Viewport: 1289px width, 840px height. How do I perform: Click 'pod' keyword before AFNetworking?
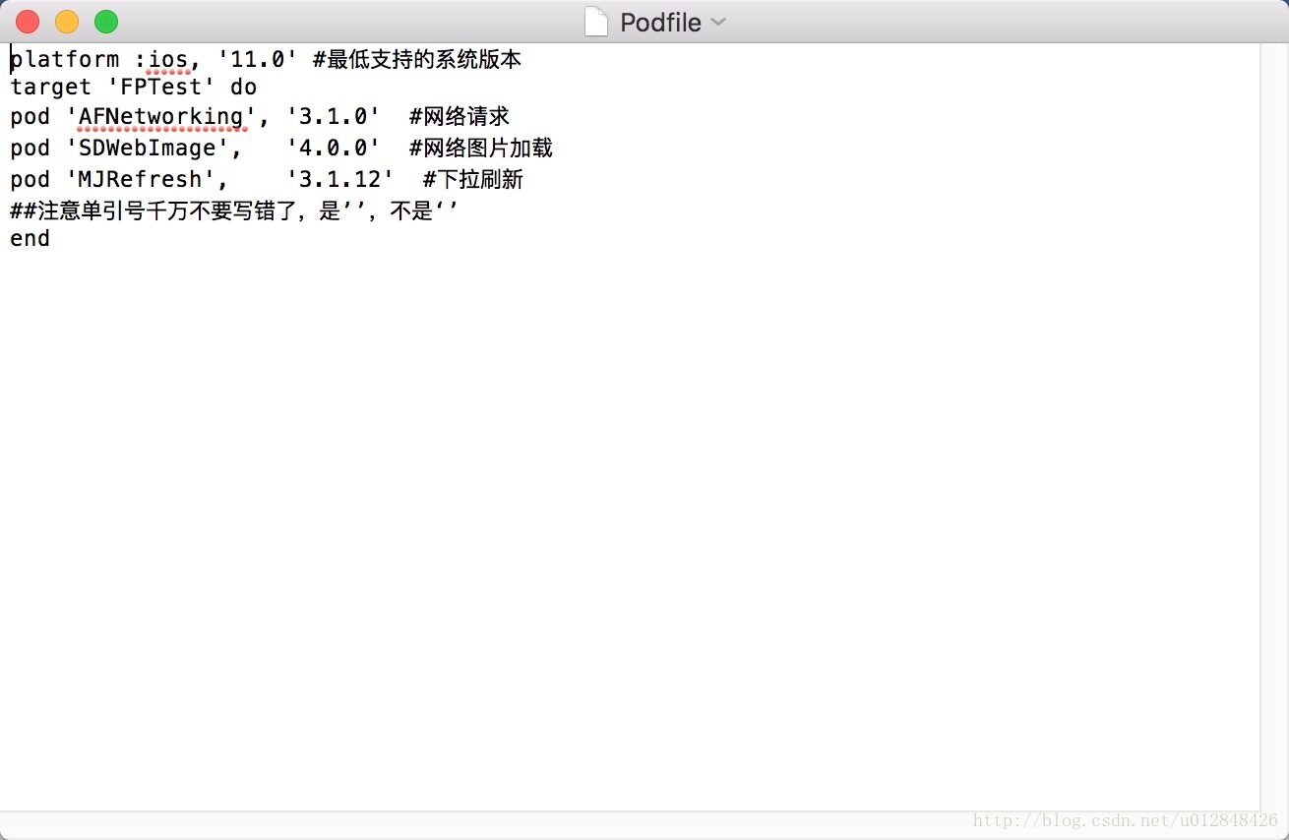(x=31, y=117)
